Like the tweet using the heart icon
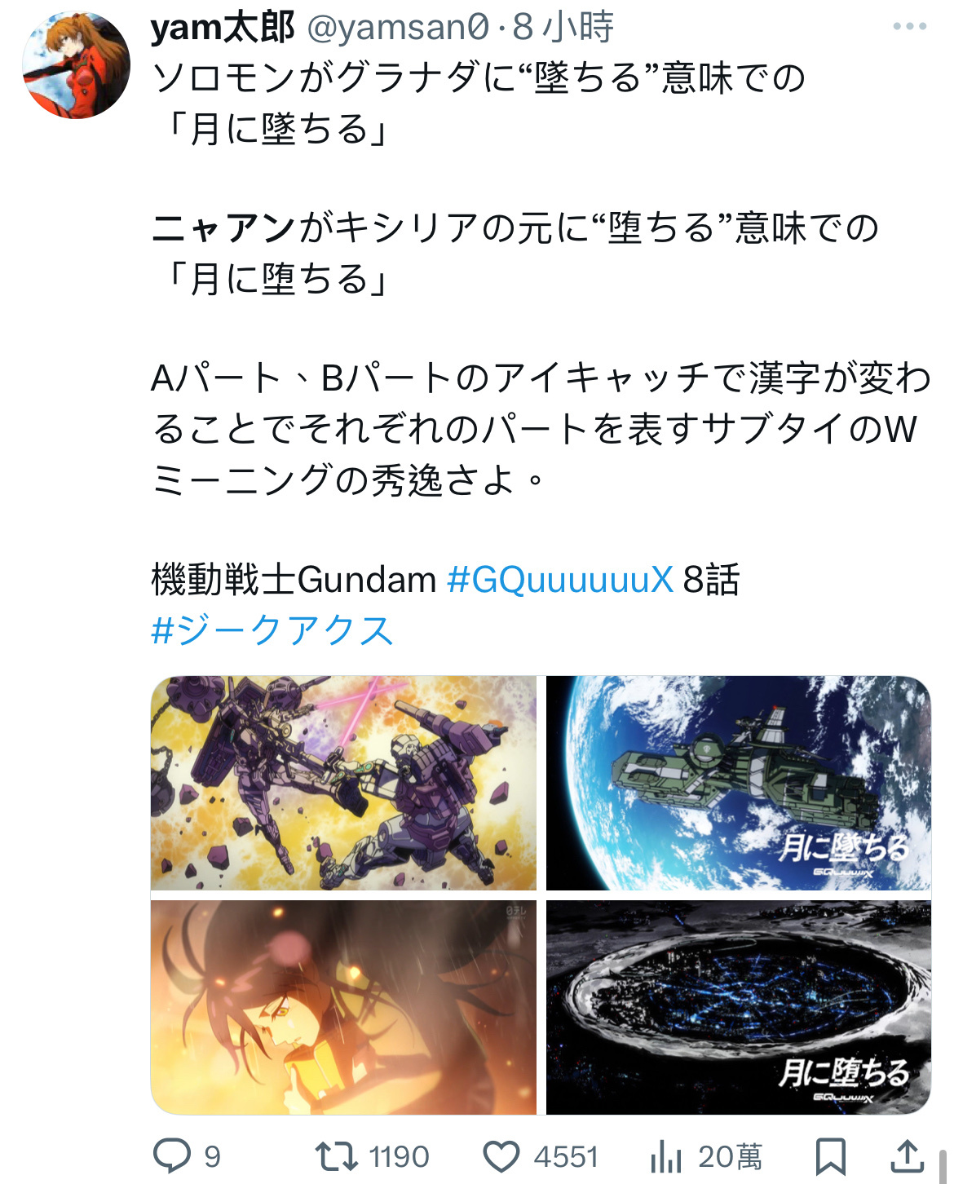The width and height of the screenshot is (954, 1184). [x=501, y=1157]
